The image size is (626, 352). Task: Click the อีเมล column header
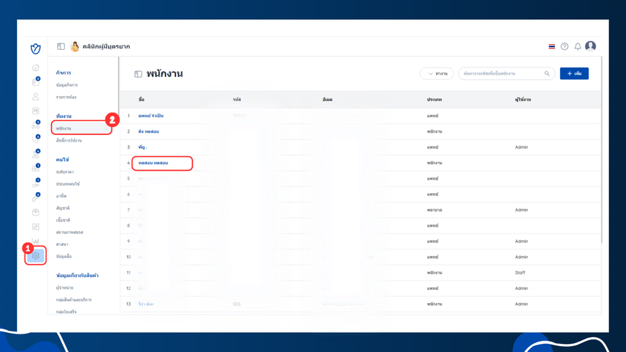(x=327, y=99)
